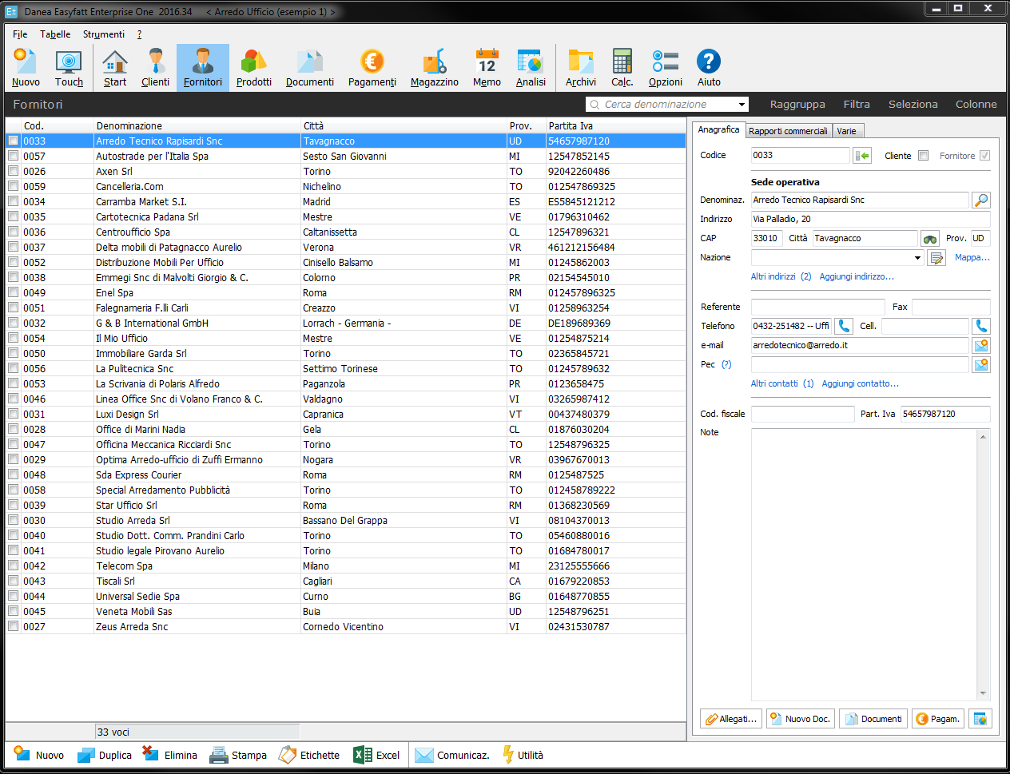1010x774 pixels.
Task: Click the Aggiungi indirizzo… link
Action: pyautogui.click(x=857, y=276)
